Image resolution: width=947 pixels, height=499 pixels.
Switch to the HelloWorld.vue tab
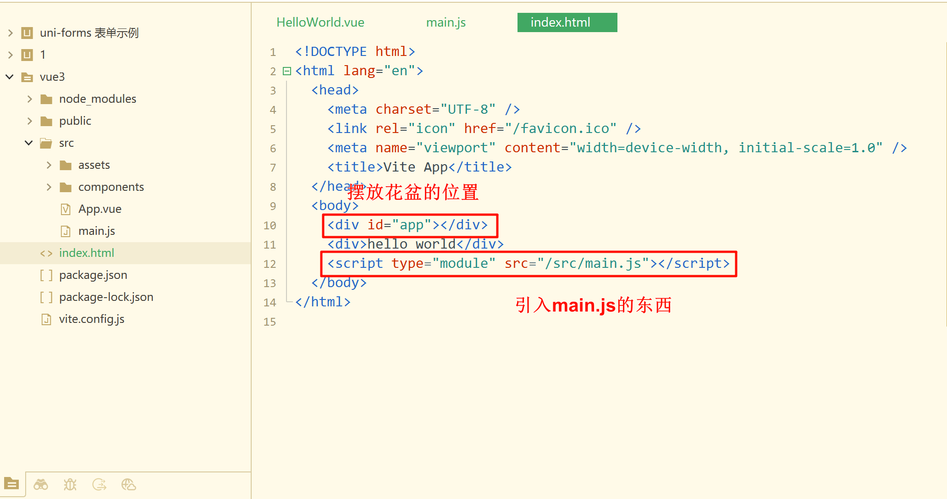[x=320, y=22]
